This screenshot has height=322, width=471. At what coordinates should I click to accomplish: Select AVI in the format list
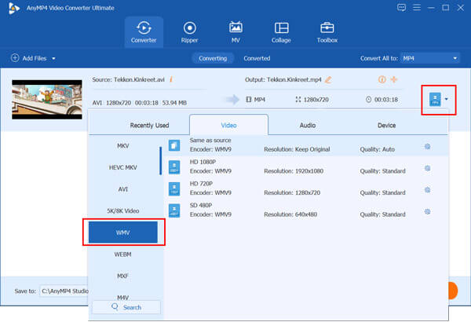123,189
